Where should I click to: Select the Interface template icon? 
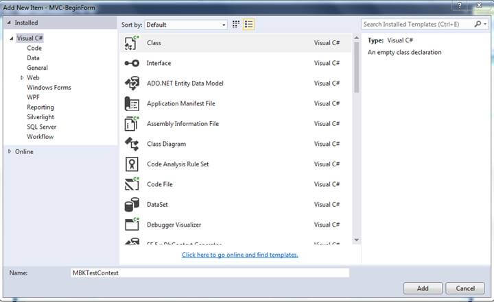point(132,63)
